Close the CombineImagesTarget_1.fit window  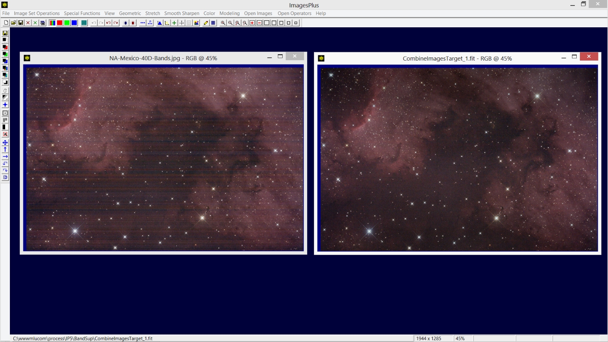(x=589, y=57)
